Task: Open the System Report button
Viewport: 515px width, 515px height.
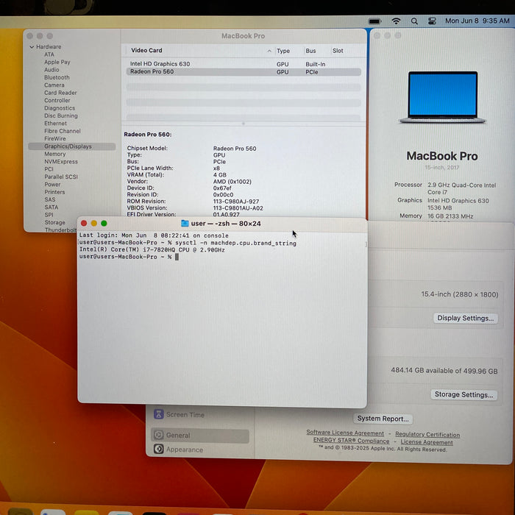Action: 383,419
